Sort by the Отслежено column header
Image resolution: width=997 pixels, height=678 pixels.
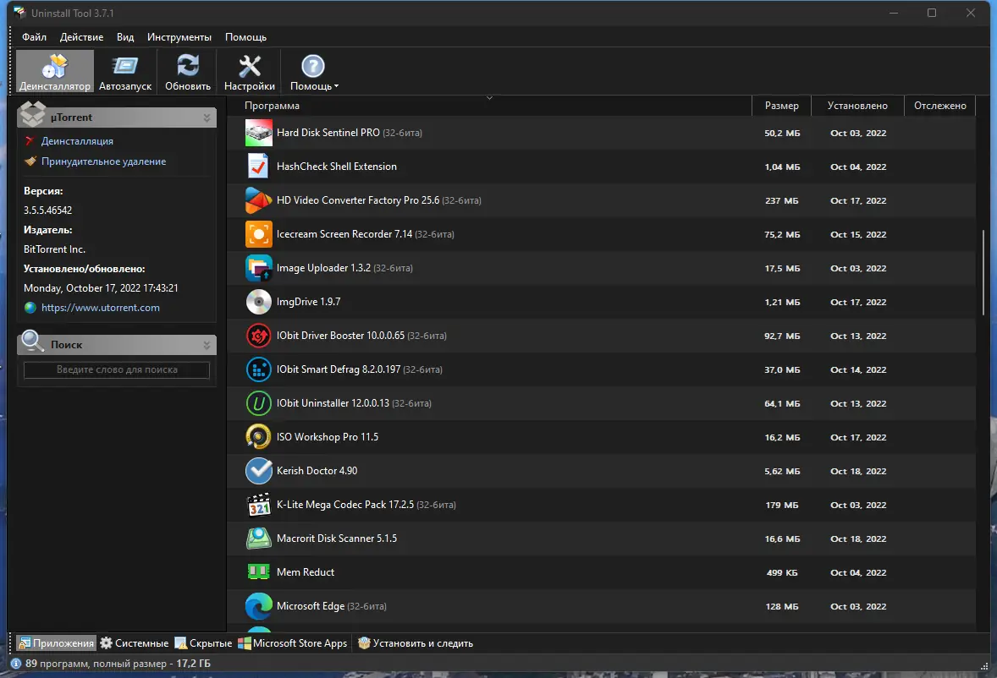point(939,106)
